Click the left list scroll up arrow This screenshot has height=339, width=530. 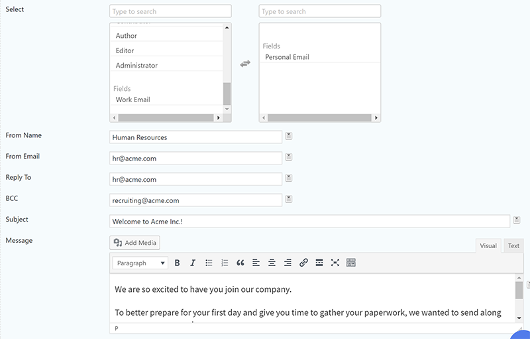coord(227,27)
